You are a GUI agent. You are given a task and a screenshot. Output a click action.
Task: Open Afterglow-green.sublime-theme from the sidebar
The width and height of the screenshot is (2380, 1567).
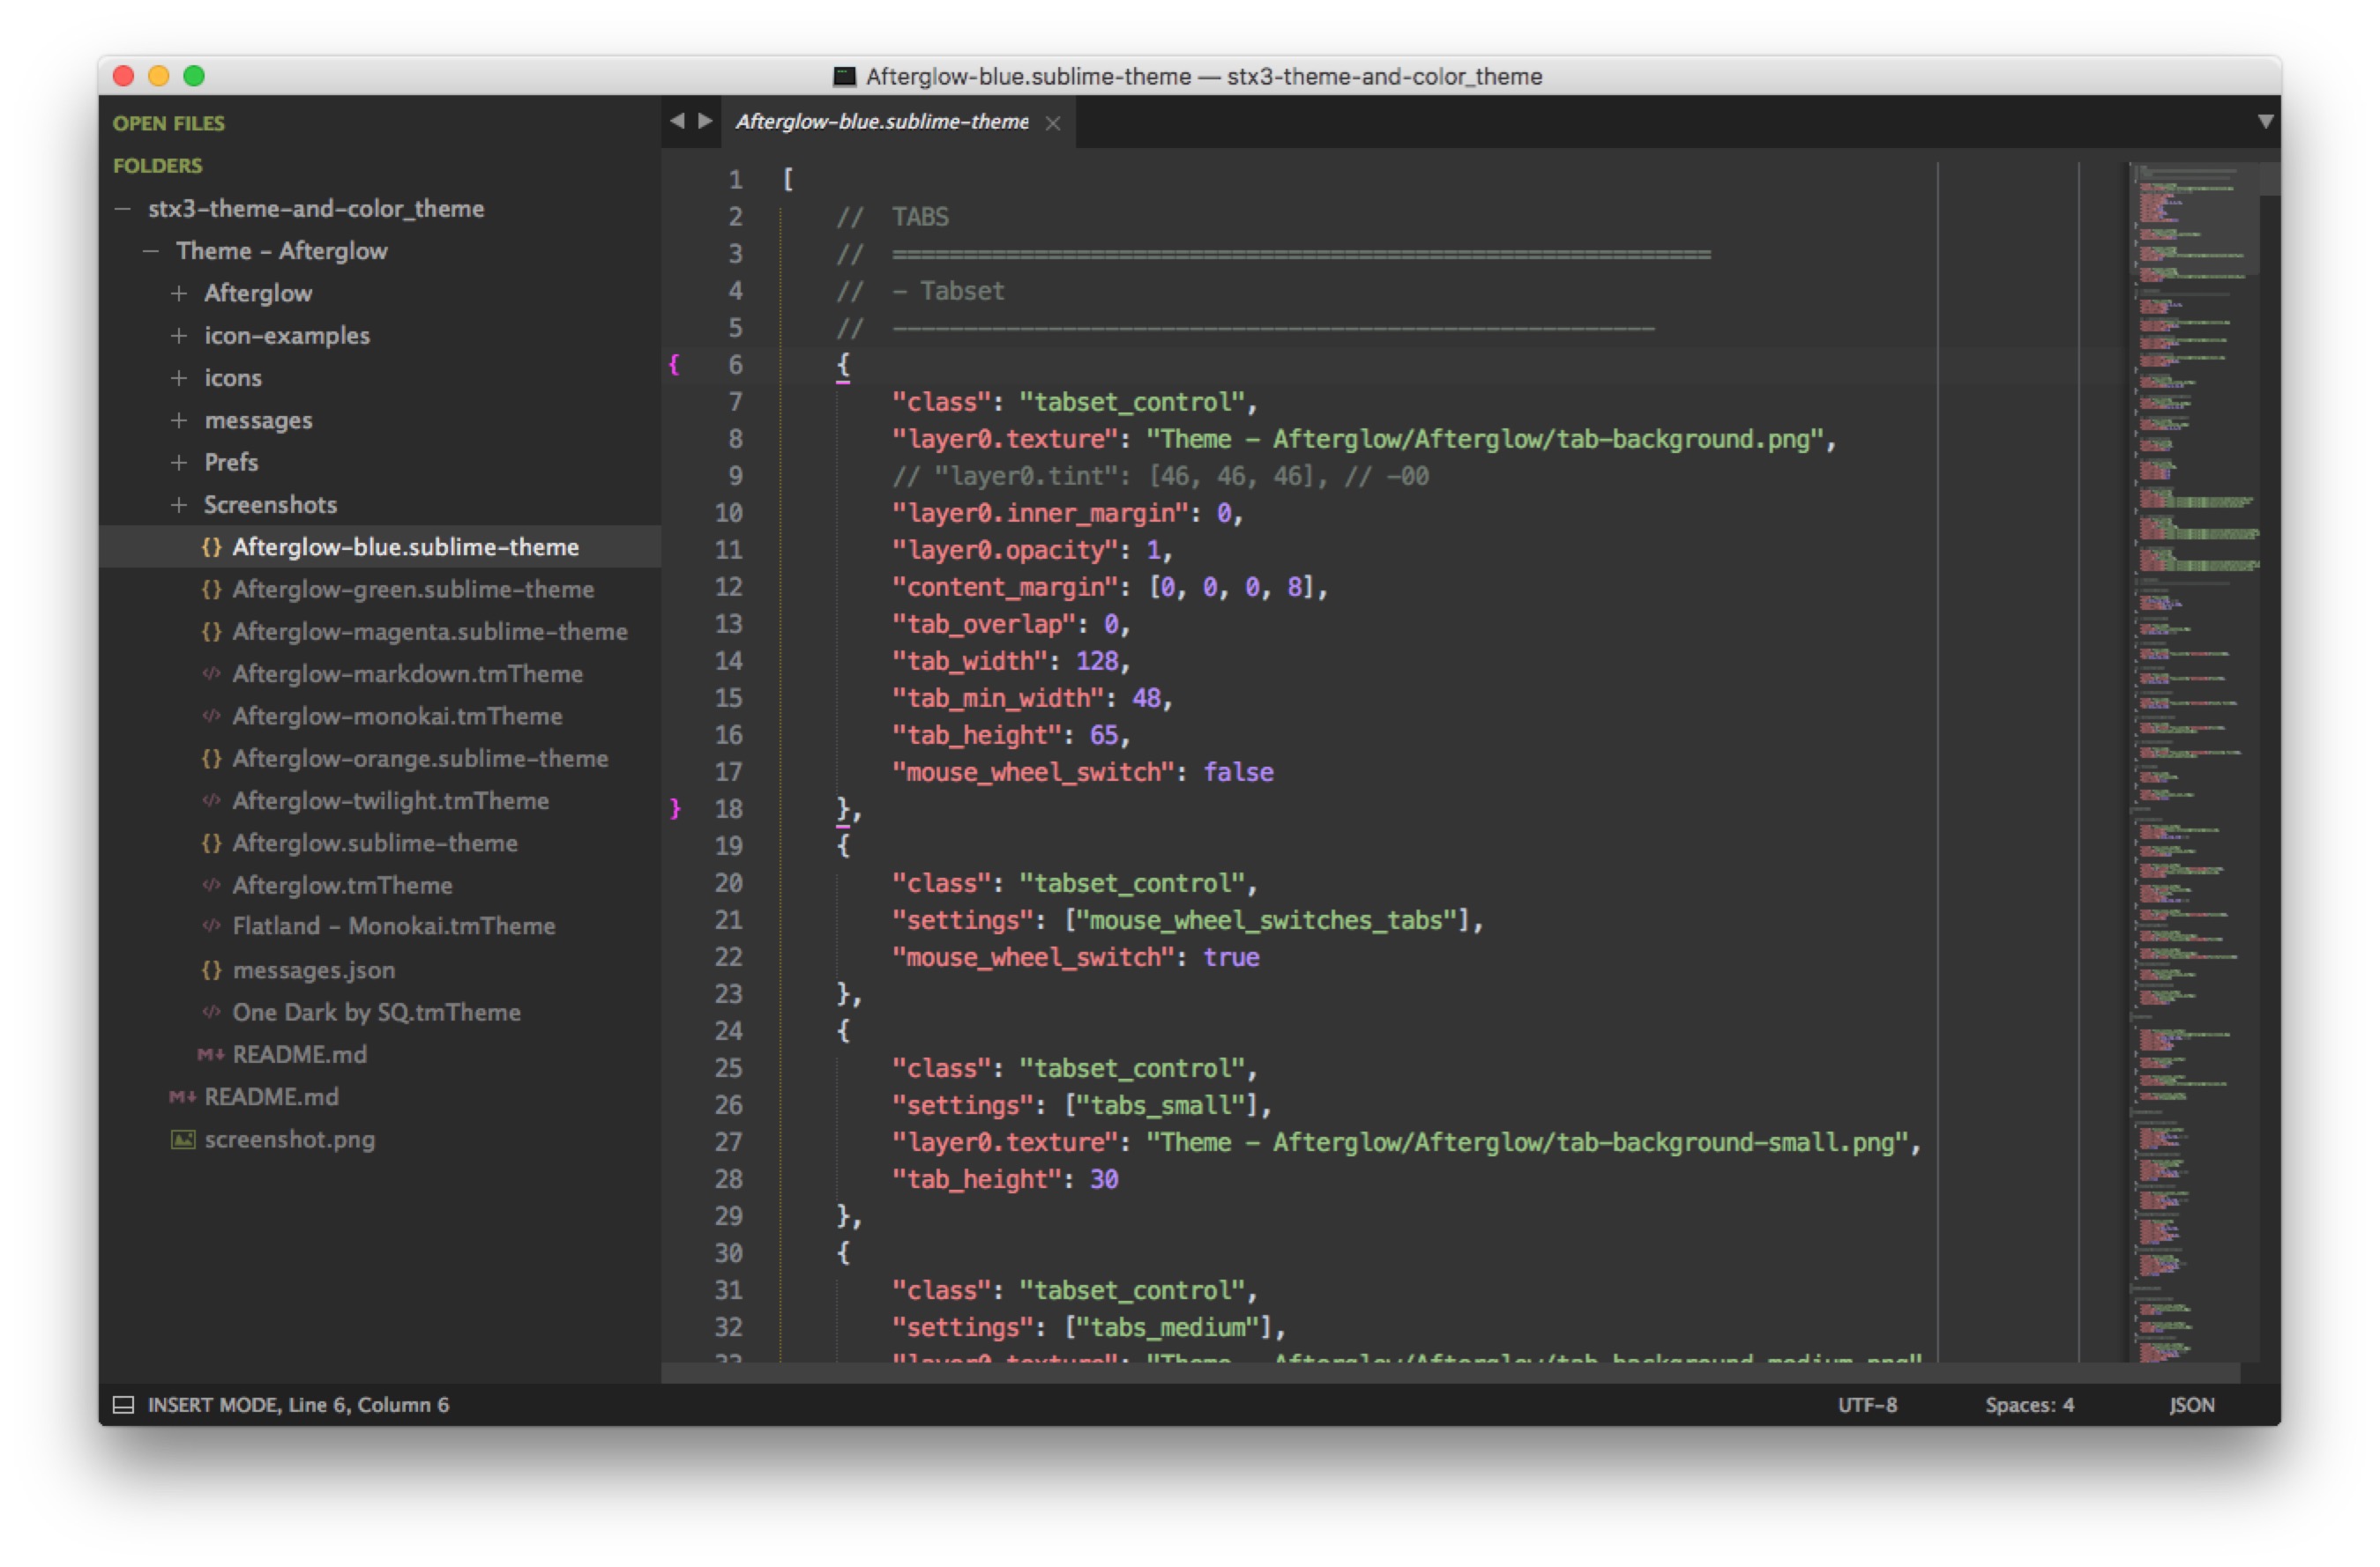click(x=413, y=590)
